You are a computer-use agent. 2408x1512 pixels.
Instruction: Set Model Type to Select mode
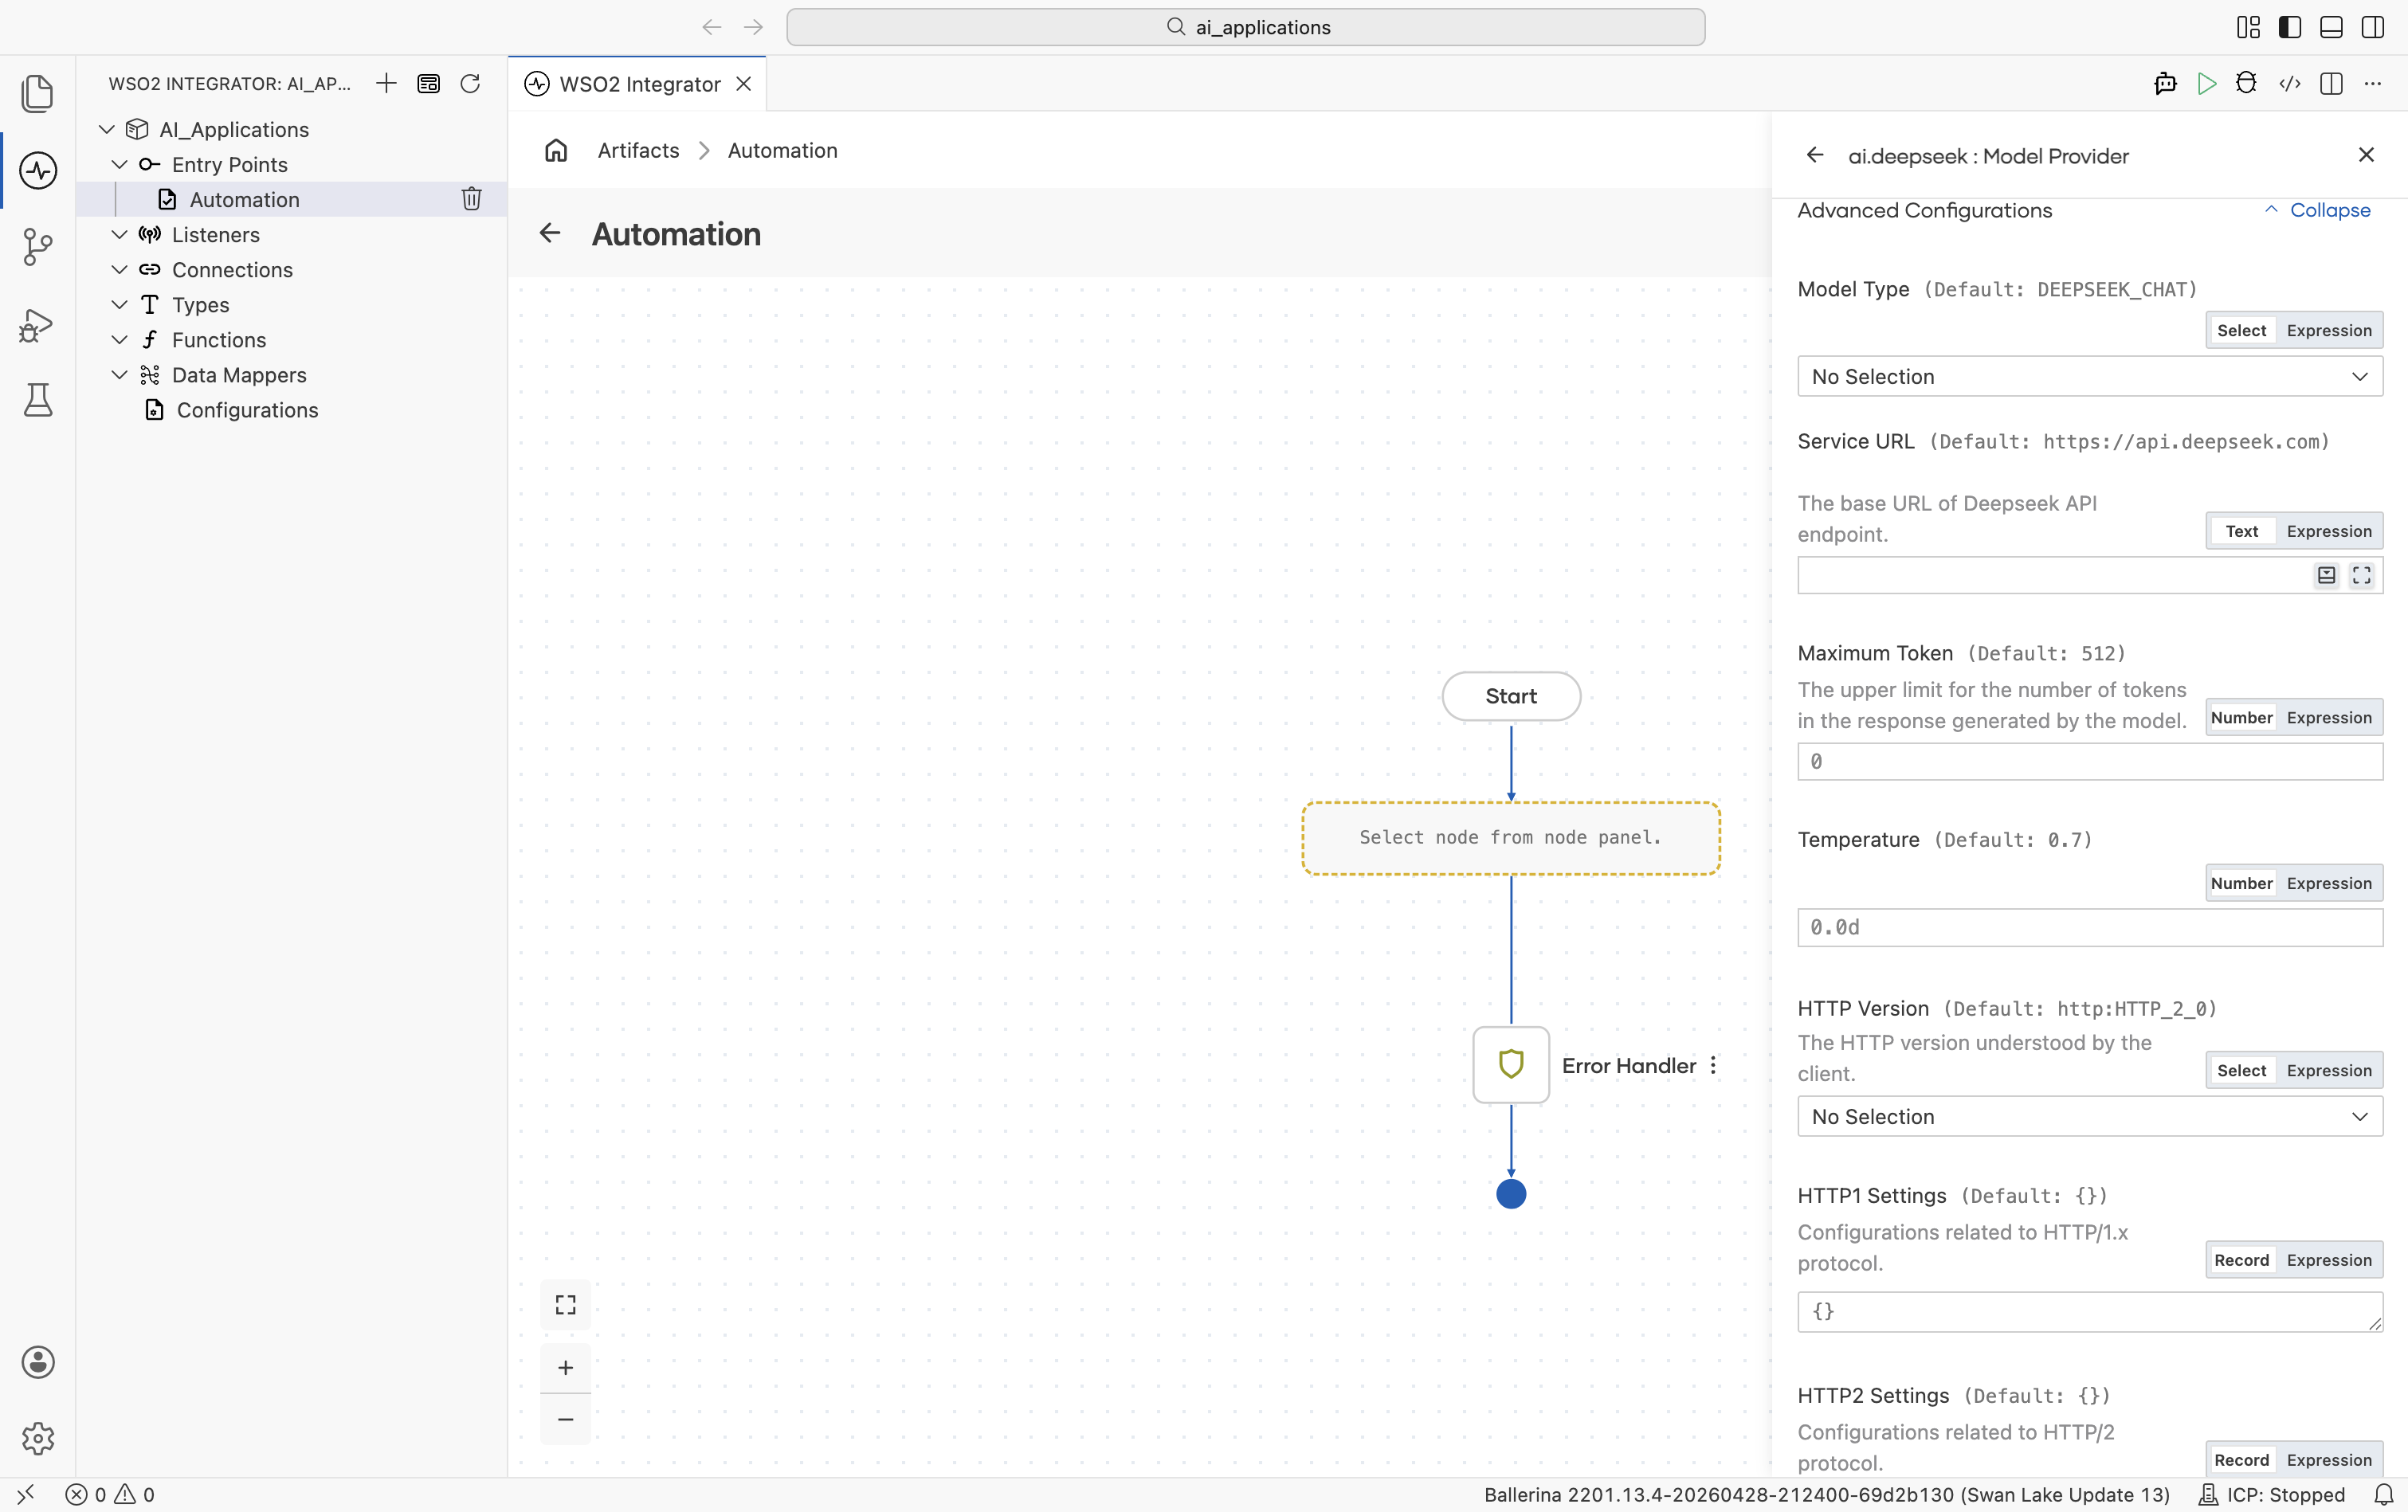(2241, 330)
